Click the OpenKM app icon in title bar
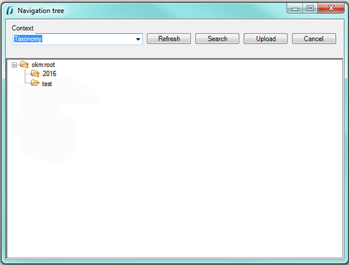Image resolution: width=349 pixels, height=265 pixels. point(10,11)
